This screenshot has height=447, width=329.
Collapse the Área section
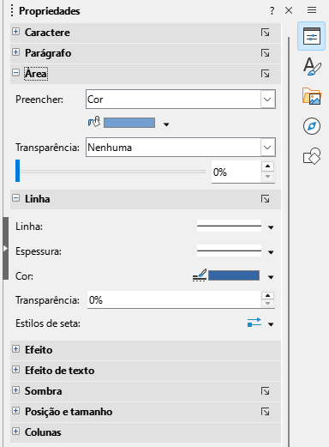pyautogui.click(x=16, y=73)
